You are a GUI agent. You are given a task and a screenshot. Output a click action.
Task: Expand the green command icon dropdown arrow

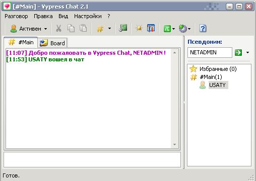coord(173,29)
